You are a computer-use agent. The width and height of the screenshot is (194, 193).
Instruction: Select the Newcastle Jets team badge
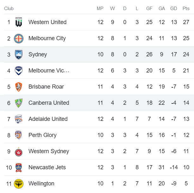tap(19, 167)
